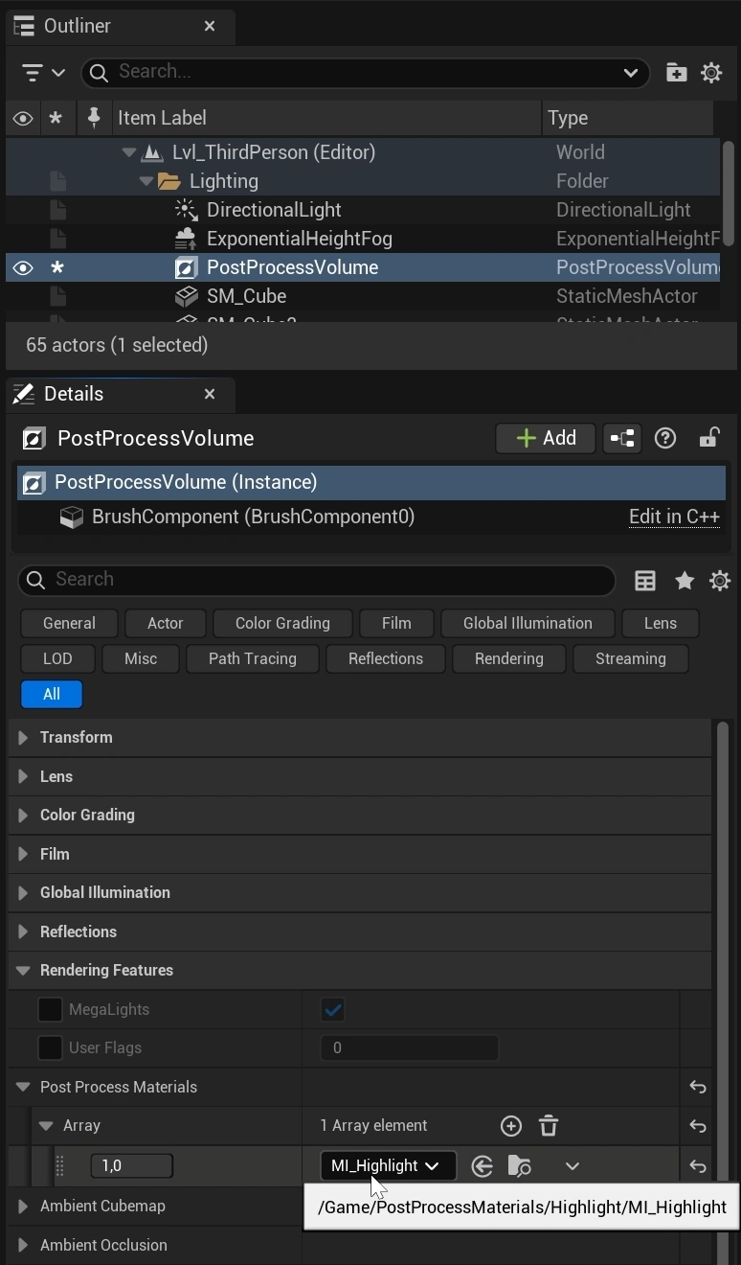Image resolution: width=741 pixels, height=1265 pixels.
Task: Show only favorites star in Details
Action: [684, 580]
